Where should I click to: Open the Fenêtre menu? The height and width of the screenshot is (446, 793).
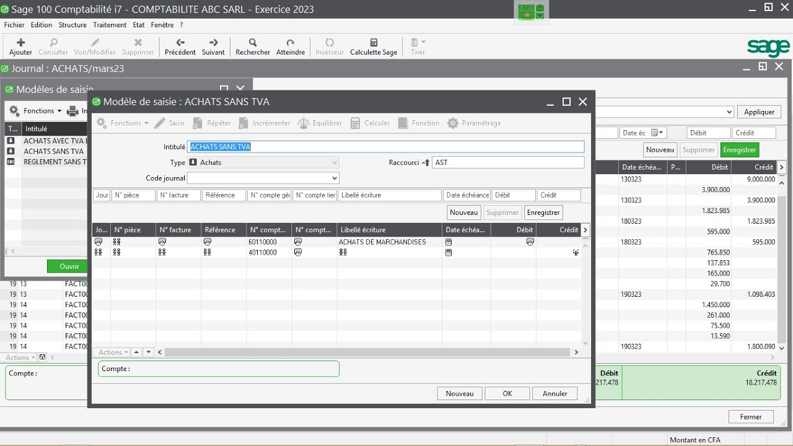[x=162, y=25]
